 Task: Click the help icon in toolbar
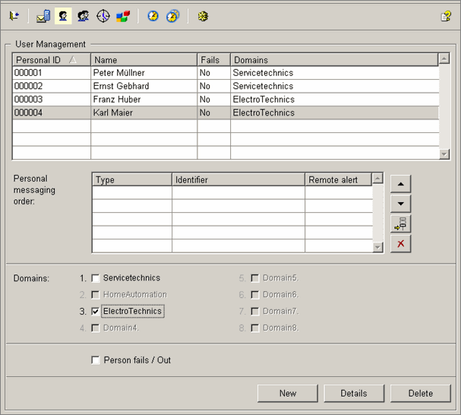coord(446,16)
